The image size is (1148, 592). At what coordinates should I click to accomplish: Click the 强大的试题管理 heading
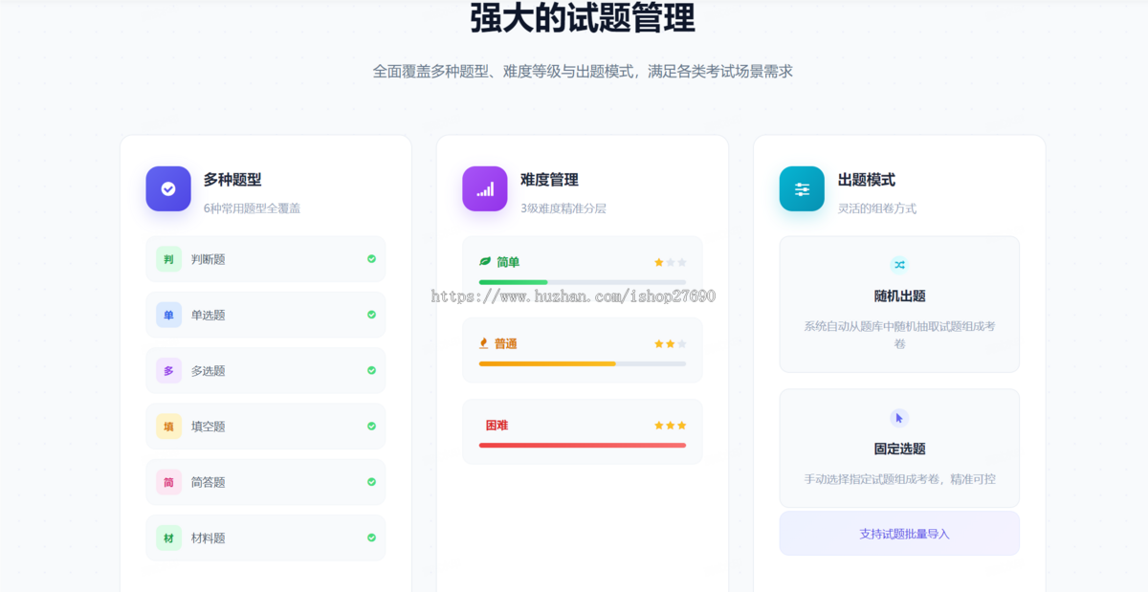[x=583, y=17]
